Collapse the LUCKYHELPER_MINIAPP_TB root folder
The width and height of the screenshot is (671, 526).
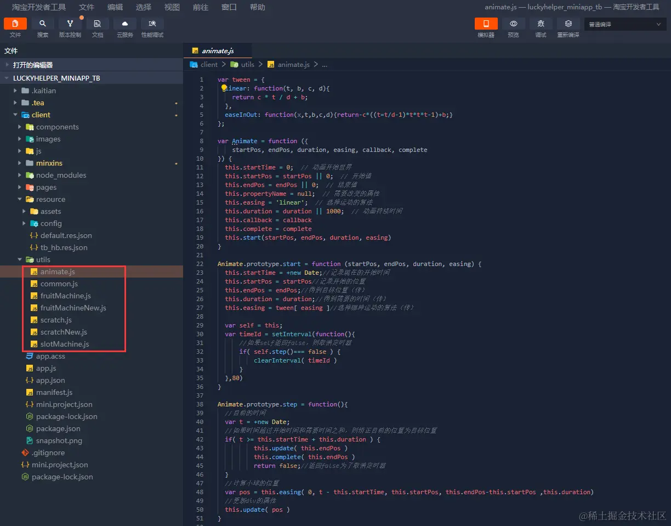[91, 78]
